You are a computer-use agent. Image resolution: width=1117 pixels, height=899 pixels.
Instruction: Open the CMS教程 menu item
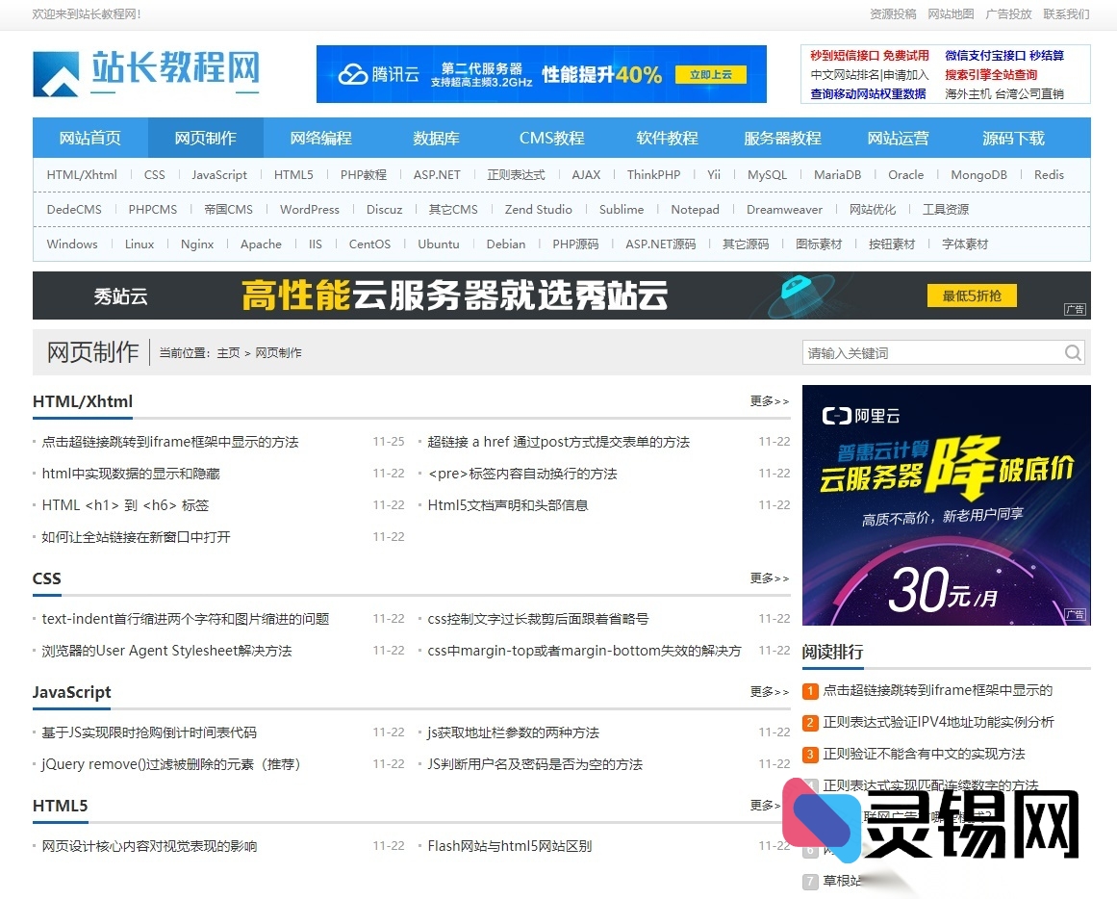(550, 138)
